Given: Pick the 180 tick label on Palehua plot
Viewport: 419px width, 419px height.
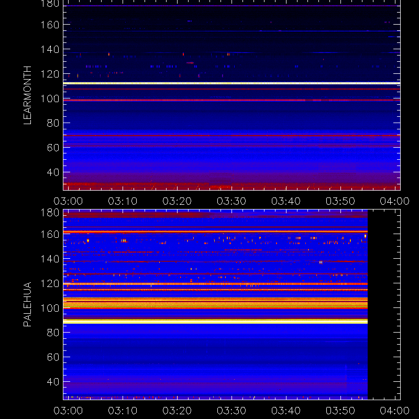Looking at the screenshot, I should coord(50,213).
